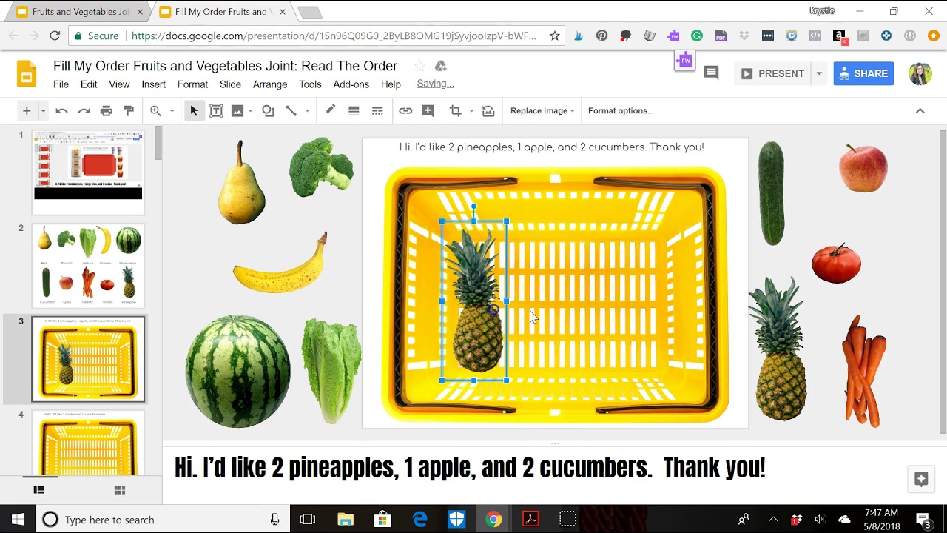Click the PRESENT button

[772, 73]
